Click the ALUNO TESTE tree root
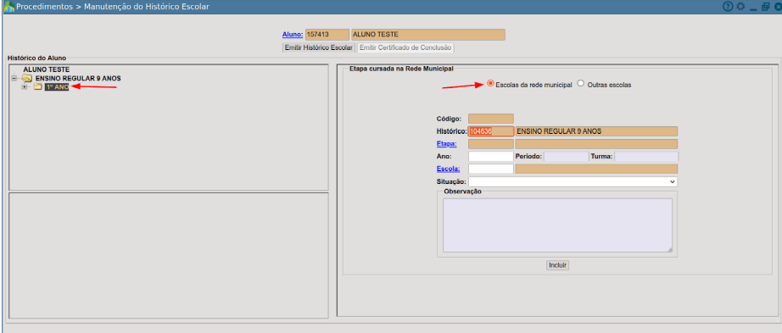This screenshot has width=782, height=333. point(47,69)
